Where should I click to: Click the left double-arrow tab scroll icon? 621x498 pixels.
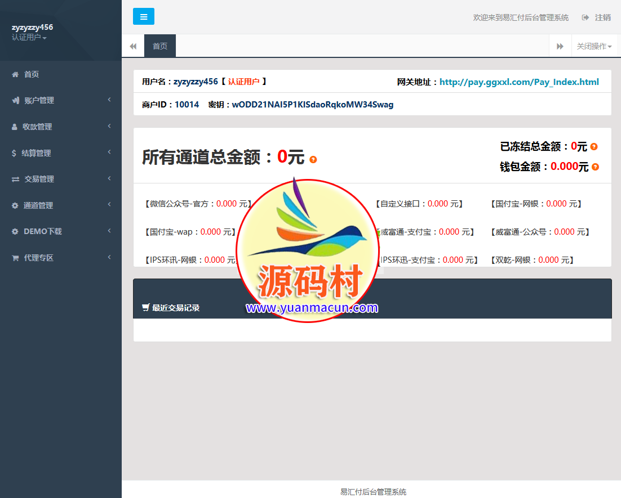[133, 46]
